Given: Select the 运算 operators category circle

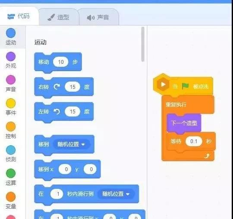Looking at the screenshot, I should [11, 173].
